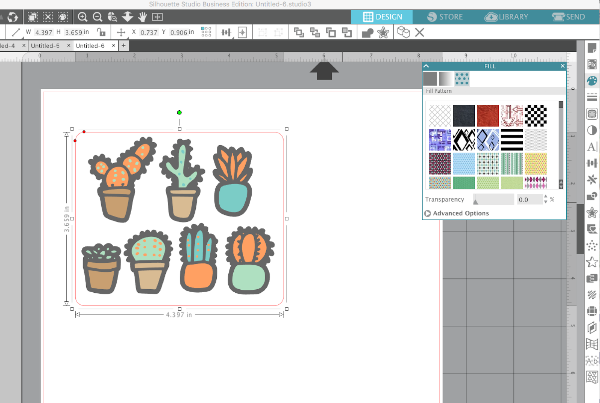The height and width of the screenshot is (403, 600).
Task: Open the Page Setup panel
Action: (x=592, y=48)
